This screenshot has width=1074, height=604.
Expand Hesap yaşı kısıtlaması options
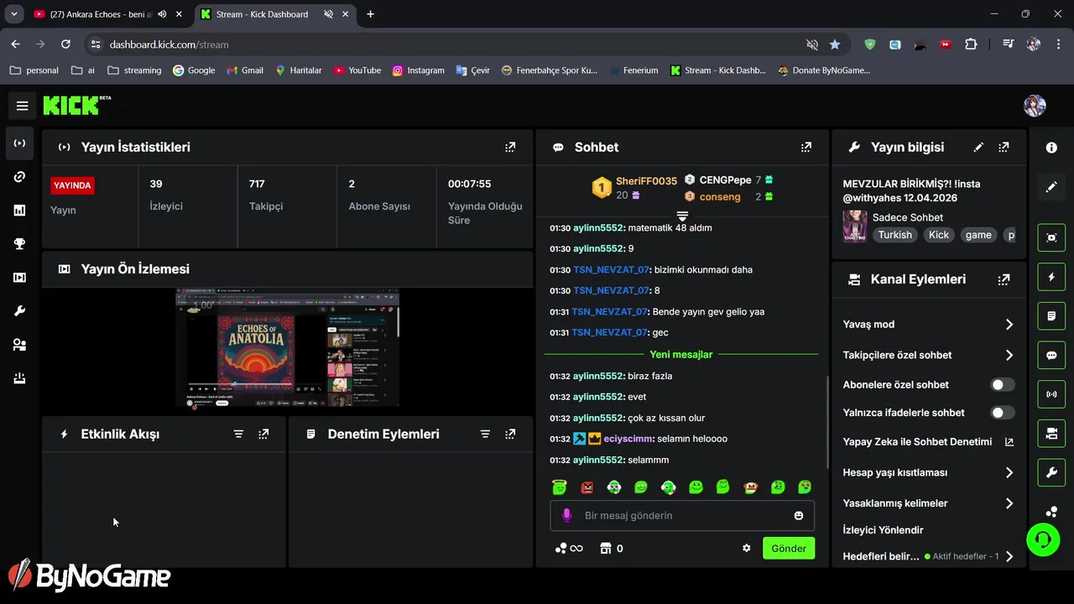tap(1009, 472)
